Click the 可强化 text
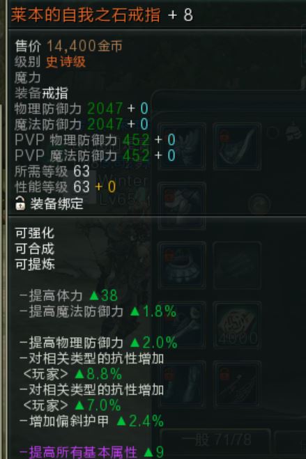The image size is (306, 459). pos(35,233)
